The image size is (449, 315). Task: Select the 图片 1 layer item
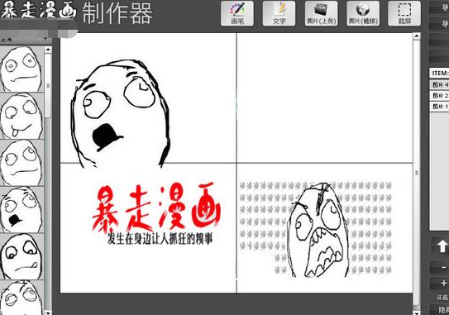(439, 107)
